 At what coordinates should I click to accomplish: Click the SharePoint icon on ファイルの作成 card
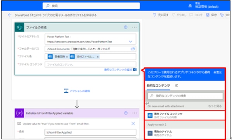[x=19, y=27]
